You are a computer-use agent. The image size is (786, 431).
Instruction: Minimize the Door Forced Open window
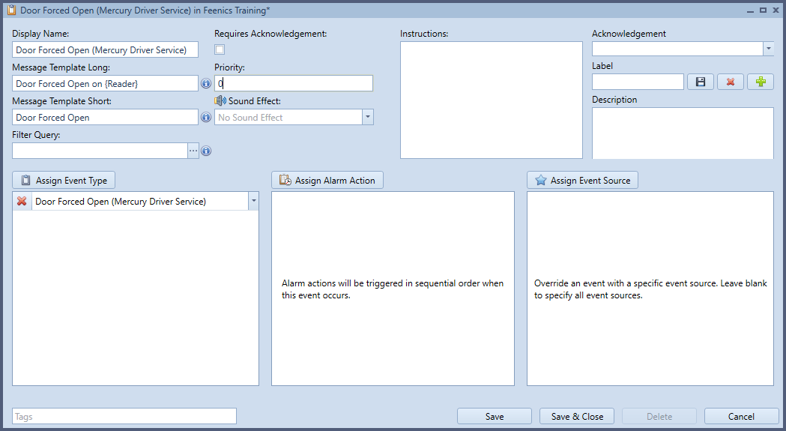(x=750, y=10)
